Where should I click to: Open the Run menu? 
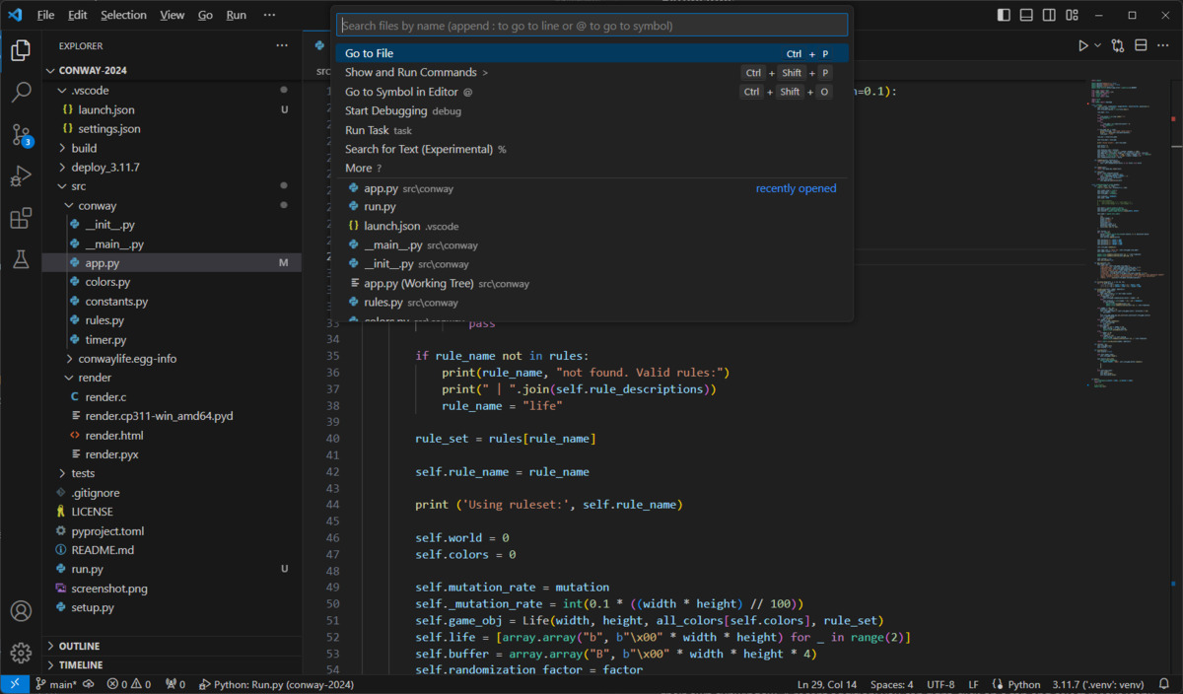pos(236,15)
